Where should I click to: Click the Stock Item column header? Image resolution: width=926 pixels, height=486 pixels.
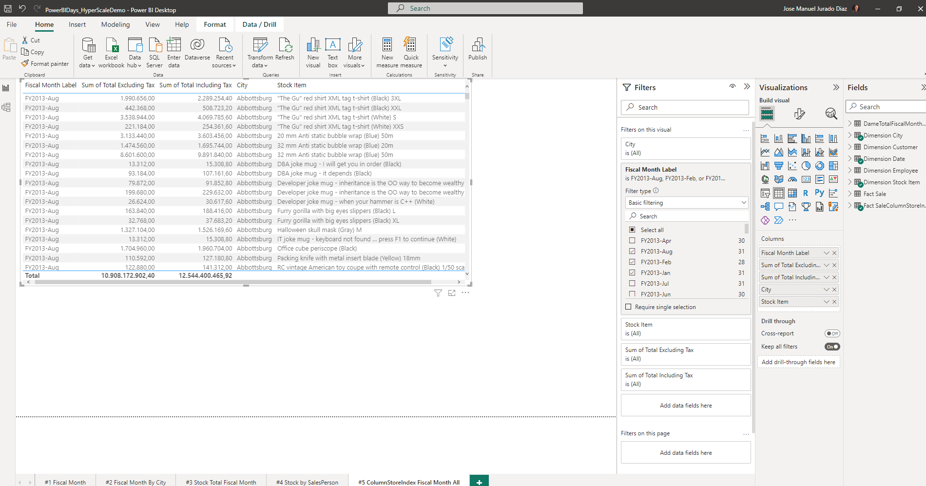[291, 85]
